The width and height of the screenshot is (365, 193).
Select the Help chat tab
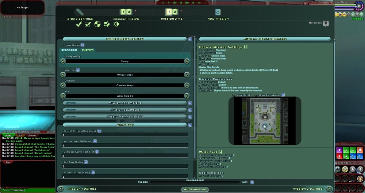point(20,135)
